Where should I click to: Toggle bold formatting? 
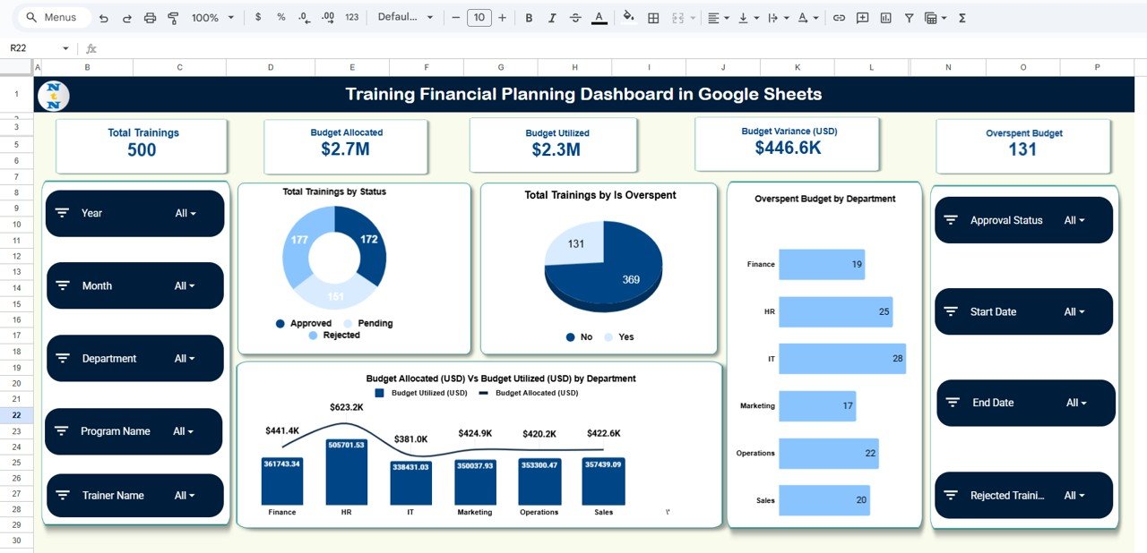(529, 17)
